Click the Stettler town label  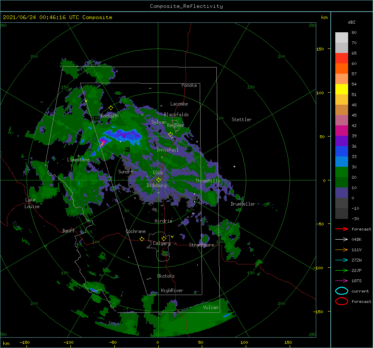point(242,120)
